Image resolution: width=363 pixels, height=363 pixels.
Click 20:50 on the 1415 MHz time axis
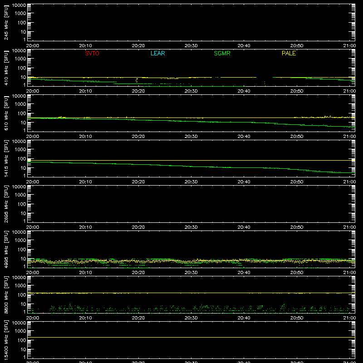pos(297,182)
